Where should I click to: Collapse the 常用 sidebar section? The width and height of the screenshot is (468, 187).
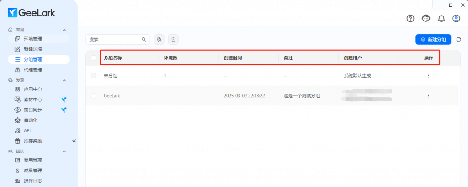point(64,30)
